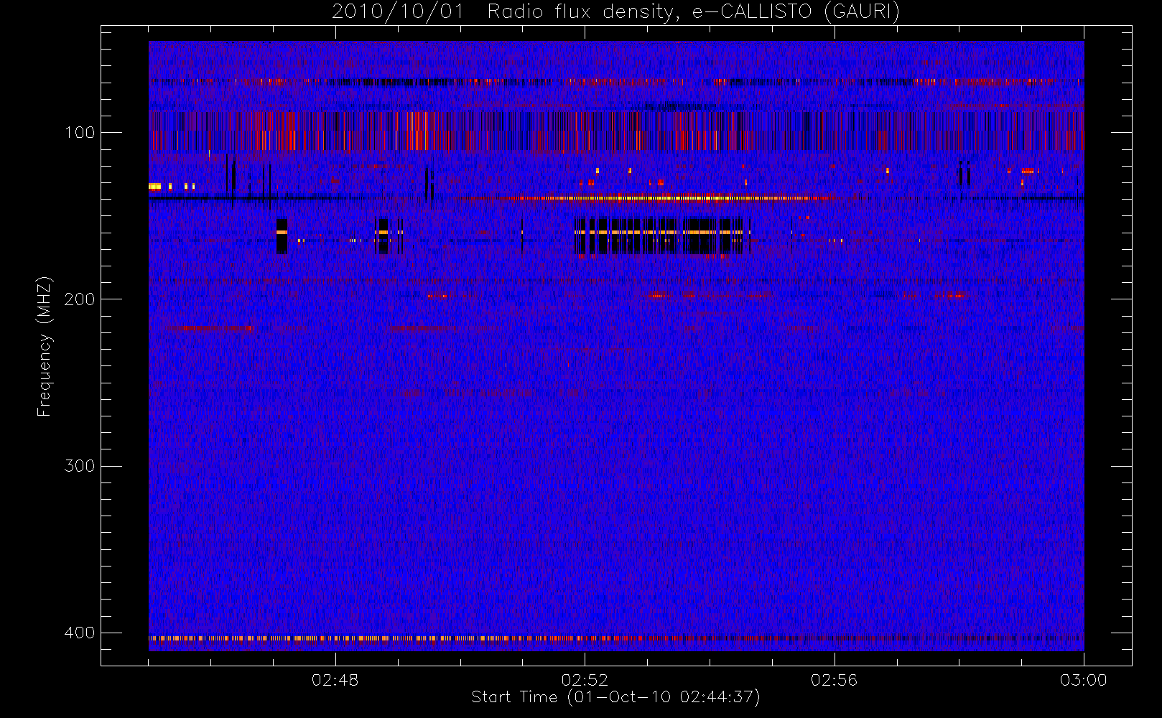Click the plot title with the date 2010/10/01
Screen dimensions: 1162x718
615,12
